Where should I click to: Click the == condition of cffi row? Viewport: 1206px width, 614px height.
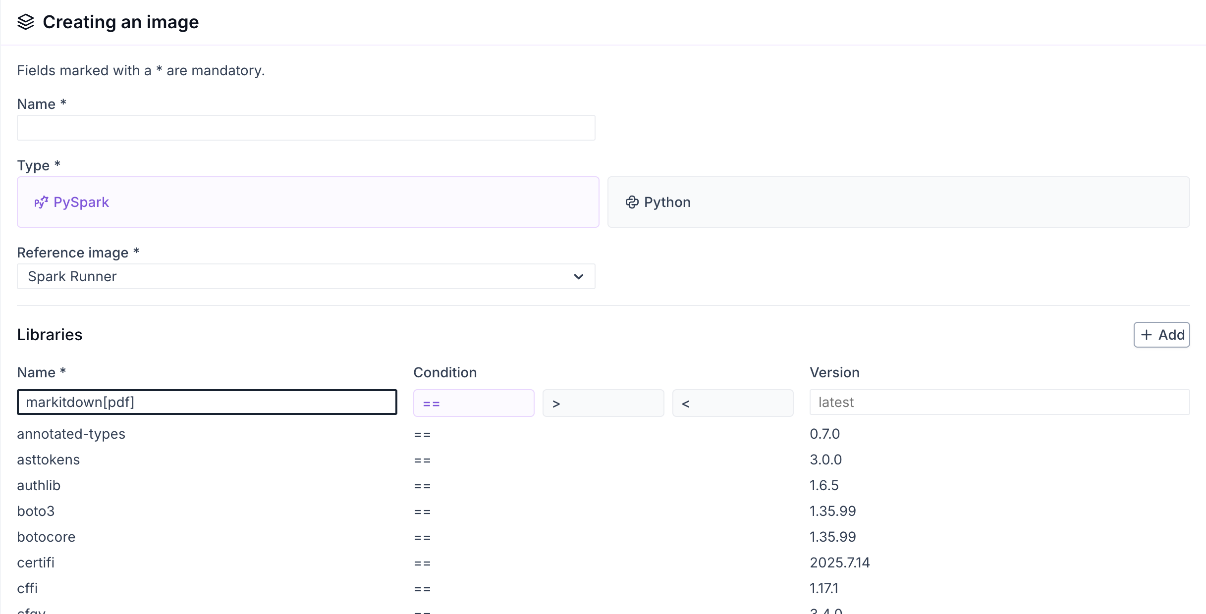point(422,589)
